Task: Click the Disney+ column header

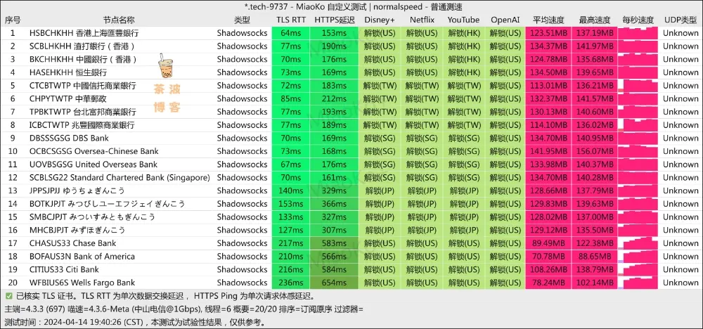Action: [380, 20]
